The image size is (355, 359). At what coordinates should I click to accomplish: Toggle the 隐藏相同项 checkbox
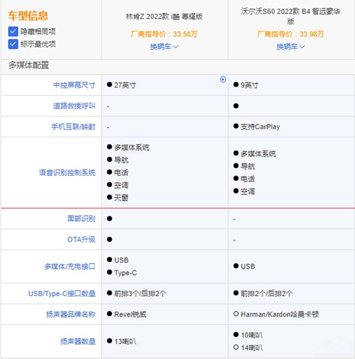[13, 32]
